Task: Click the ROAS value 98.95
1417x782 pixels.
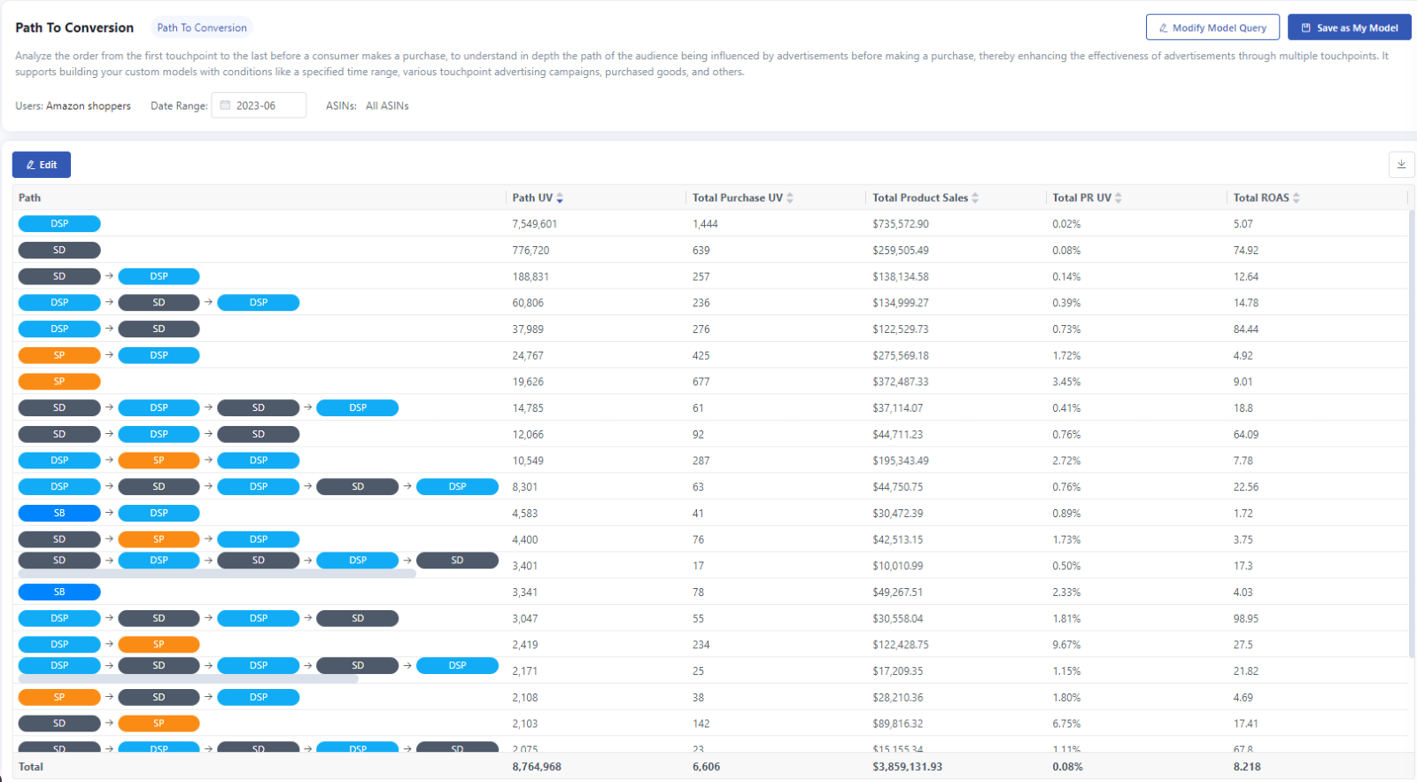Action: (1246, 619)
